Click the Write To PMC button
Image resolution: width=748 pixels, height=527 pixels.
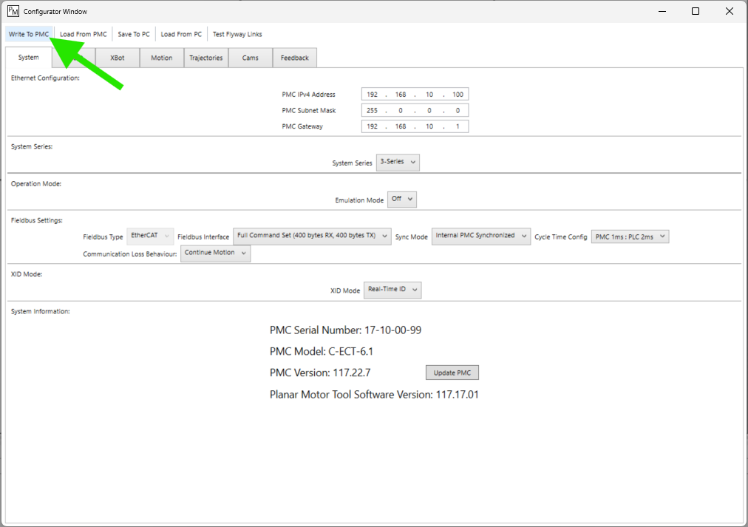click(29, 34)
